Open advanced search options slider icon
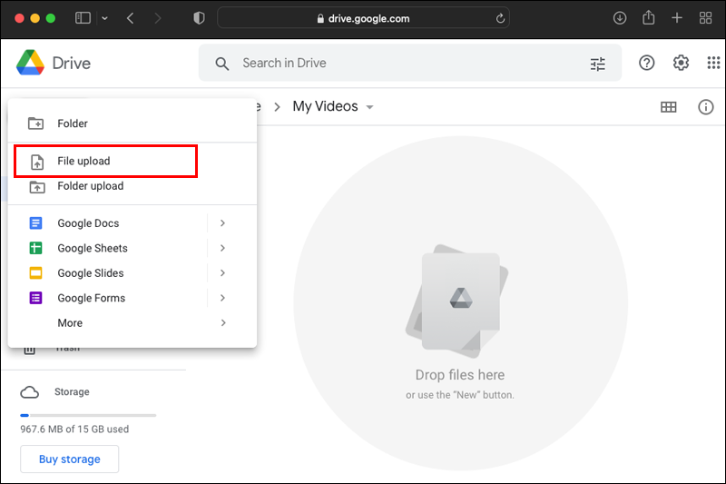The height and width of the screenshot is (484, 726). (x=598, y=64)
